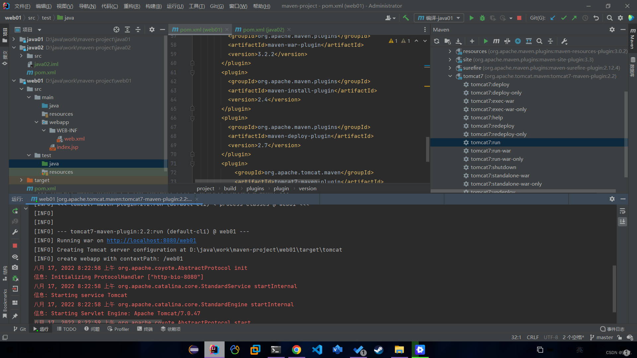The image size is (637, 358).
Task: Expand the target folder node
Action: 21,180
